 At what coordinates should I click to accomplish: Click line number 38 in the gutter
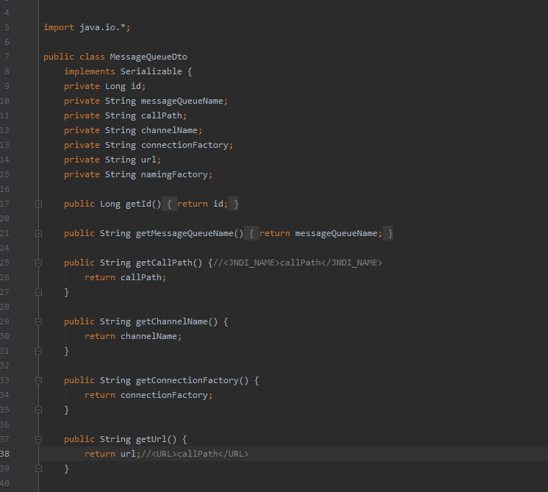[5, 454]
